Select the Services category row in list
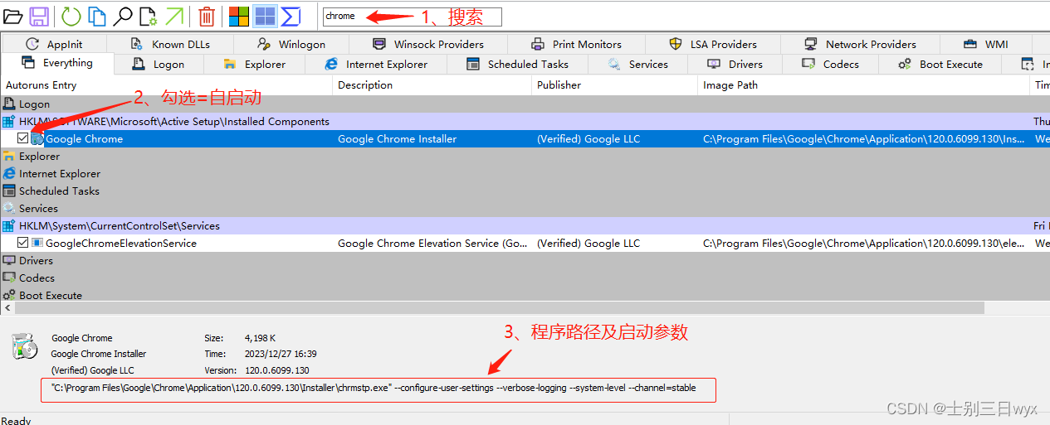This screenshot has height=425, width=1050. pyautogui.click(x=525, y=208)
